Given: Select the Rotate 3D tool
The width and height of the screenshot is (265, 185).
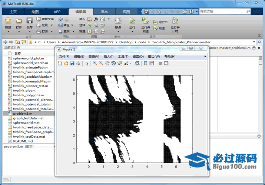Looking at the screenshot, I should point(113,63).
